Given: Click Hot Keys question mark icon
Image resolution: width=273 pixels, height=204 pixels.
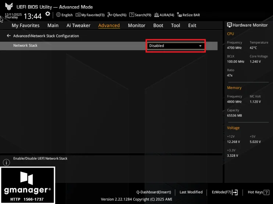Looking at the screenshot, I should tap(266, 192).
